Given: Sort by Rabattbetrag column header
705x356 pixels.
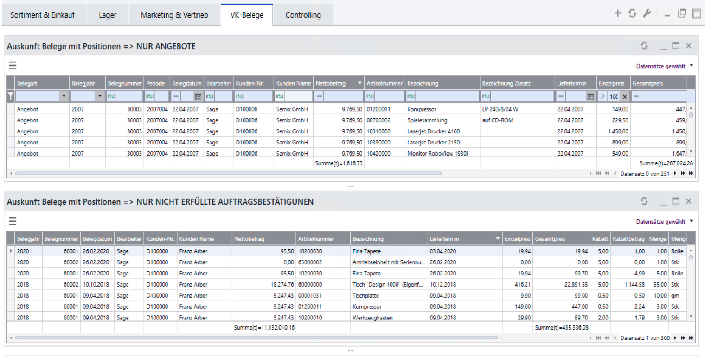Looking at the screenshot, I should pos(628,239).
